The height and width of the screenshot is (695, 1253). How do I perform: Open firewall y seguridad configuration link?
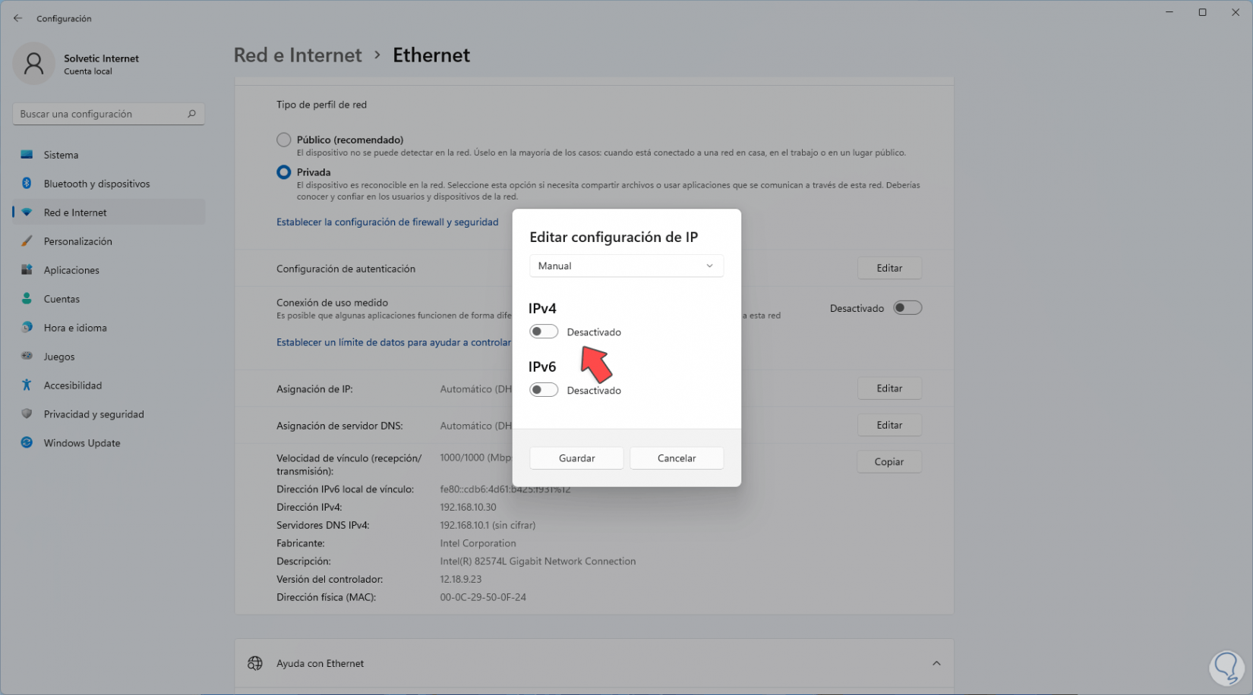click(x=387, y=222)
